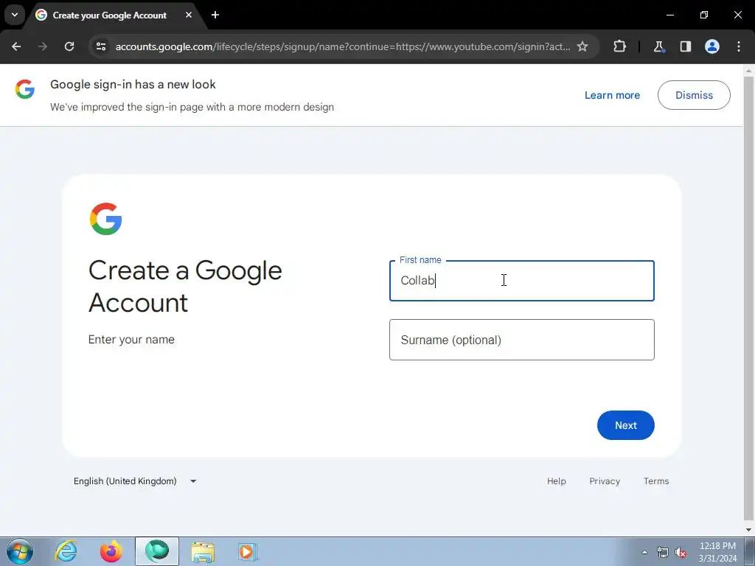Open Chrome Labs flask icon

coord(658,46)
